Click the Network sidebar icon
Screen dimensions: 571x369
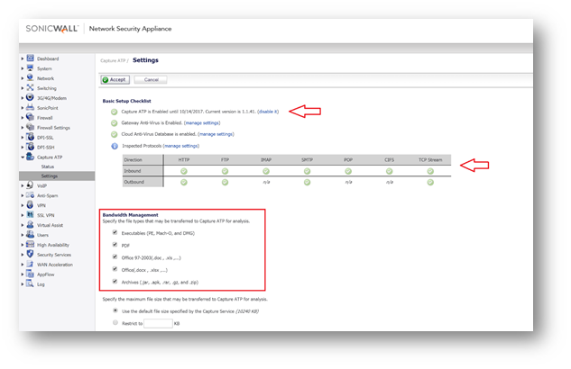(31, 77)
